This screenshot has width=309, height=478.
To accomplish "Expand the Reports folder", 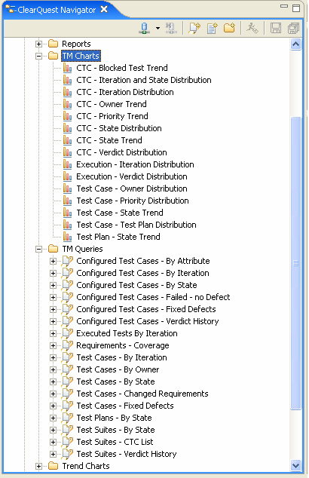I will [38, 44].
